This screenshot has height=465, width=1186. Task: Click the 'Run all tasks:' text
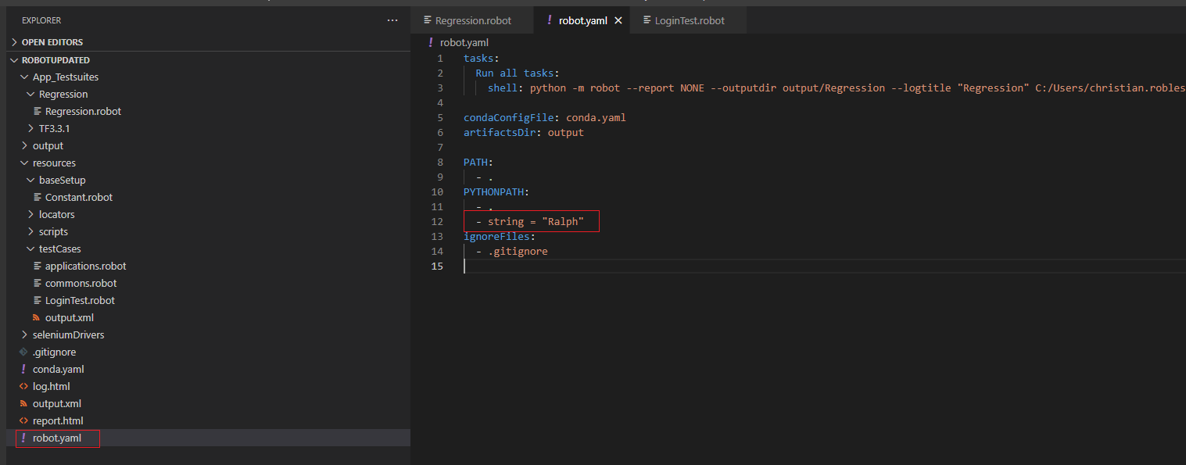click(518, 73)
